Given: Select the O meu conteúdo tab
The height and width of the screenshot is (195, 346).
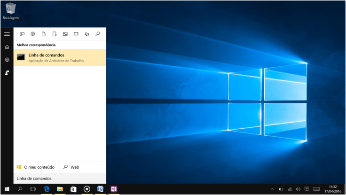Looking at the screenshot, I should pyautogui.click(x=36, y=167).
